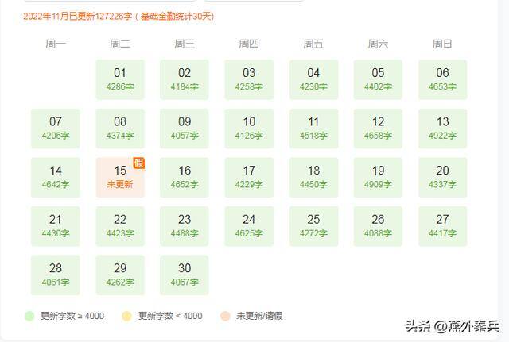The height and width of the screenshot is (342, 509).
Task: Click day 06 showing 4653字
Action: tap(442, 79)
